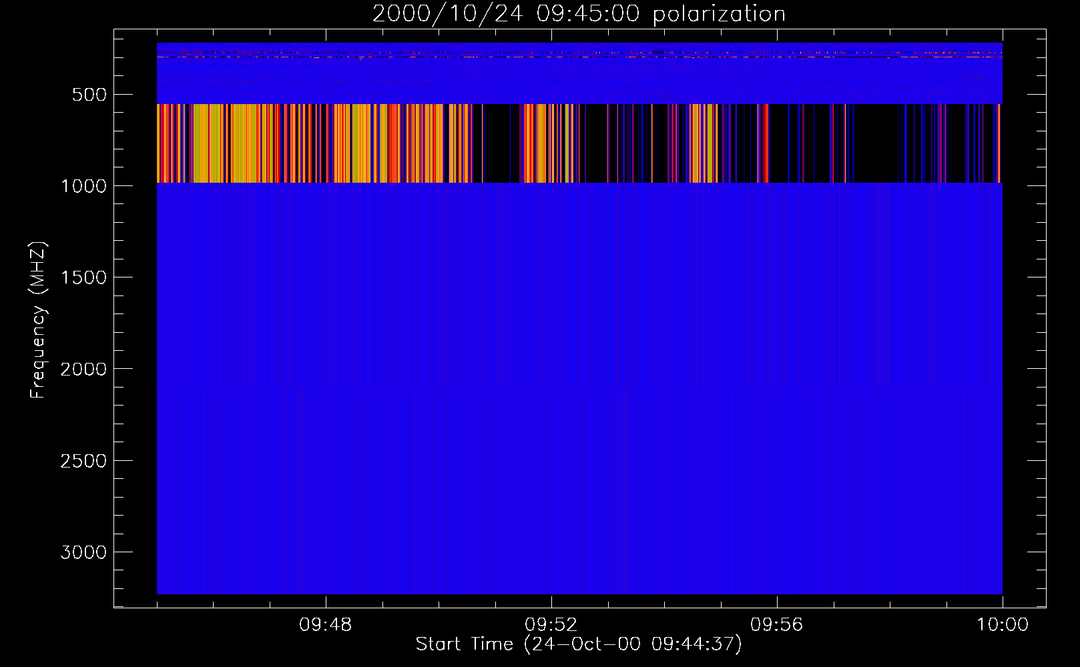The width and height of the screenshot is (1080, 667).
Task: Click the '500' frequency tick label
Action: pos(89,95)
